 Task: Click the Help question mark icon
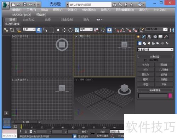point(140,5)
